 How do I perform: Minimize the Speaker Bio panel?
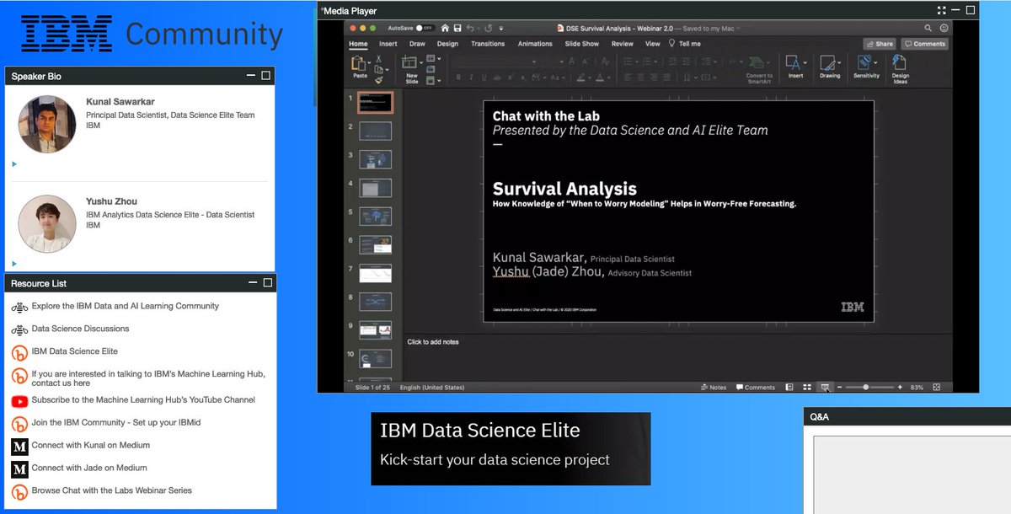pyautogui.click(x=251, y=76)
